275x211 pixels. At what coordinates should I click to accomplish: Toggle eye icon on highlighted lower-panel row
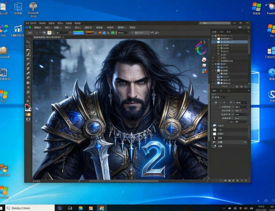(x=245, y=142)
